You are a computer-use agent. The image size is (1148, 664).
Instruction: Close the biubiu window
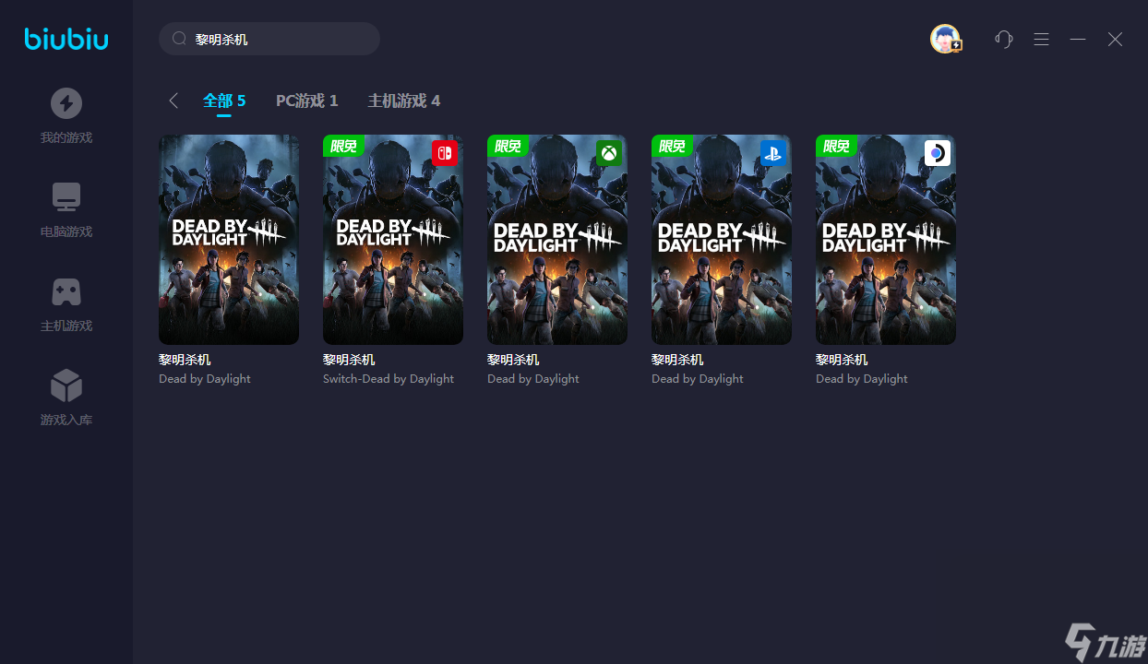(1115, 39)
